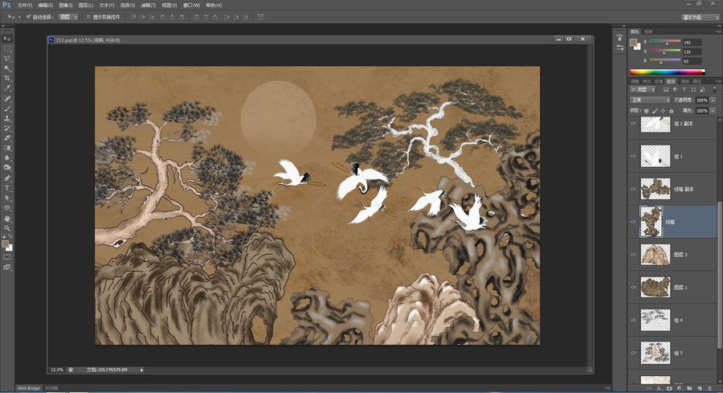The height and width of the screenshot is (393, 723).
Task: Open the Layers panel flyout menu
Action: [718, 81]
